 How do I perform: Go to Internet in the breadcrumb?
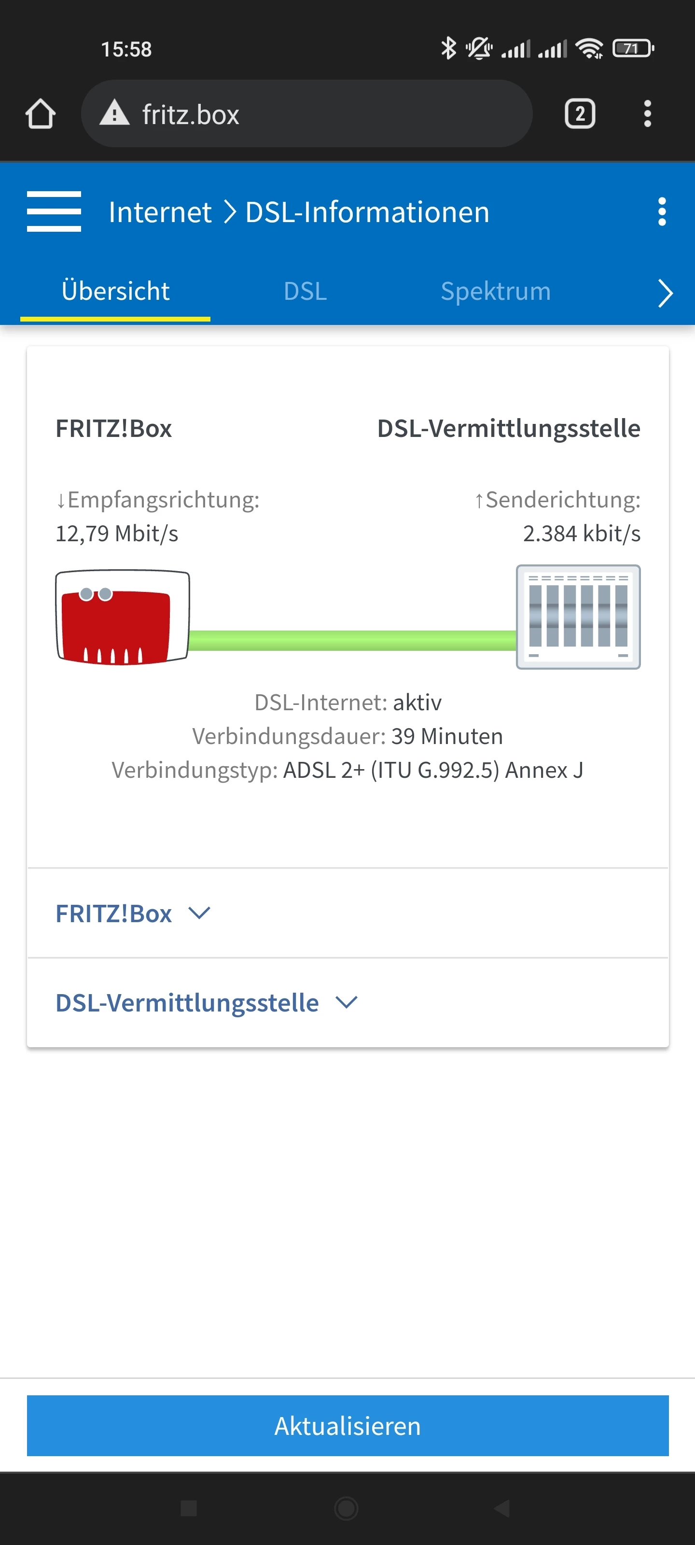160,212
